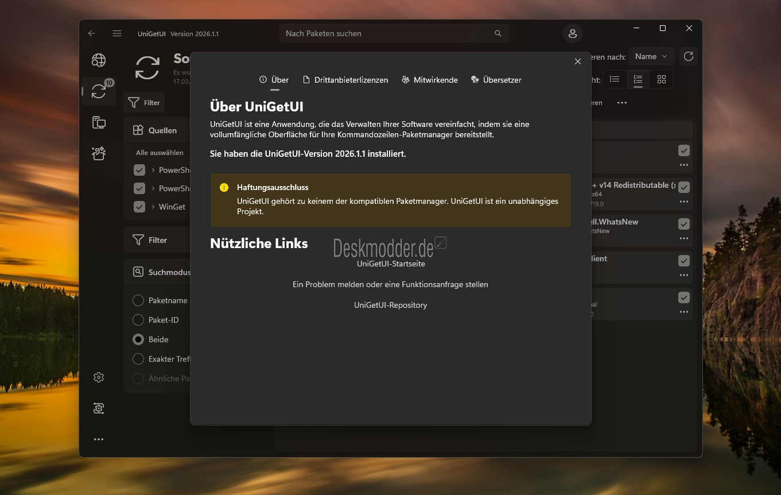The image size is (781, 495).
Task: Open the Name sort order dropdown
Action: [651, 56]
